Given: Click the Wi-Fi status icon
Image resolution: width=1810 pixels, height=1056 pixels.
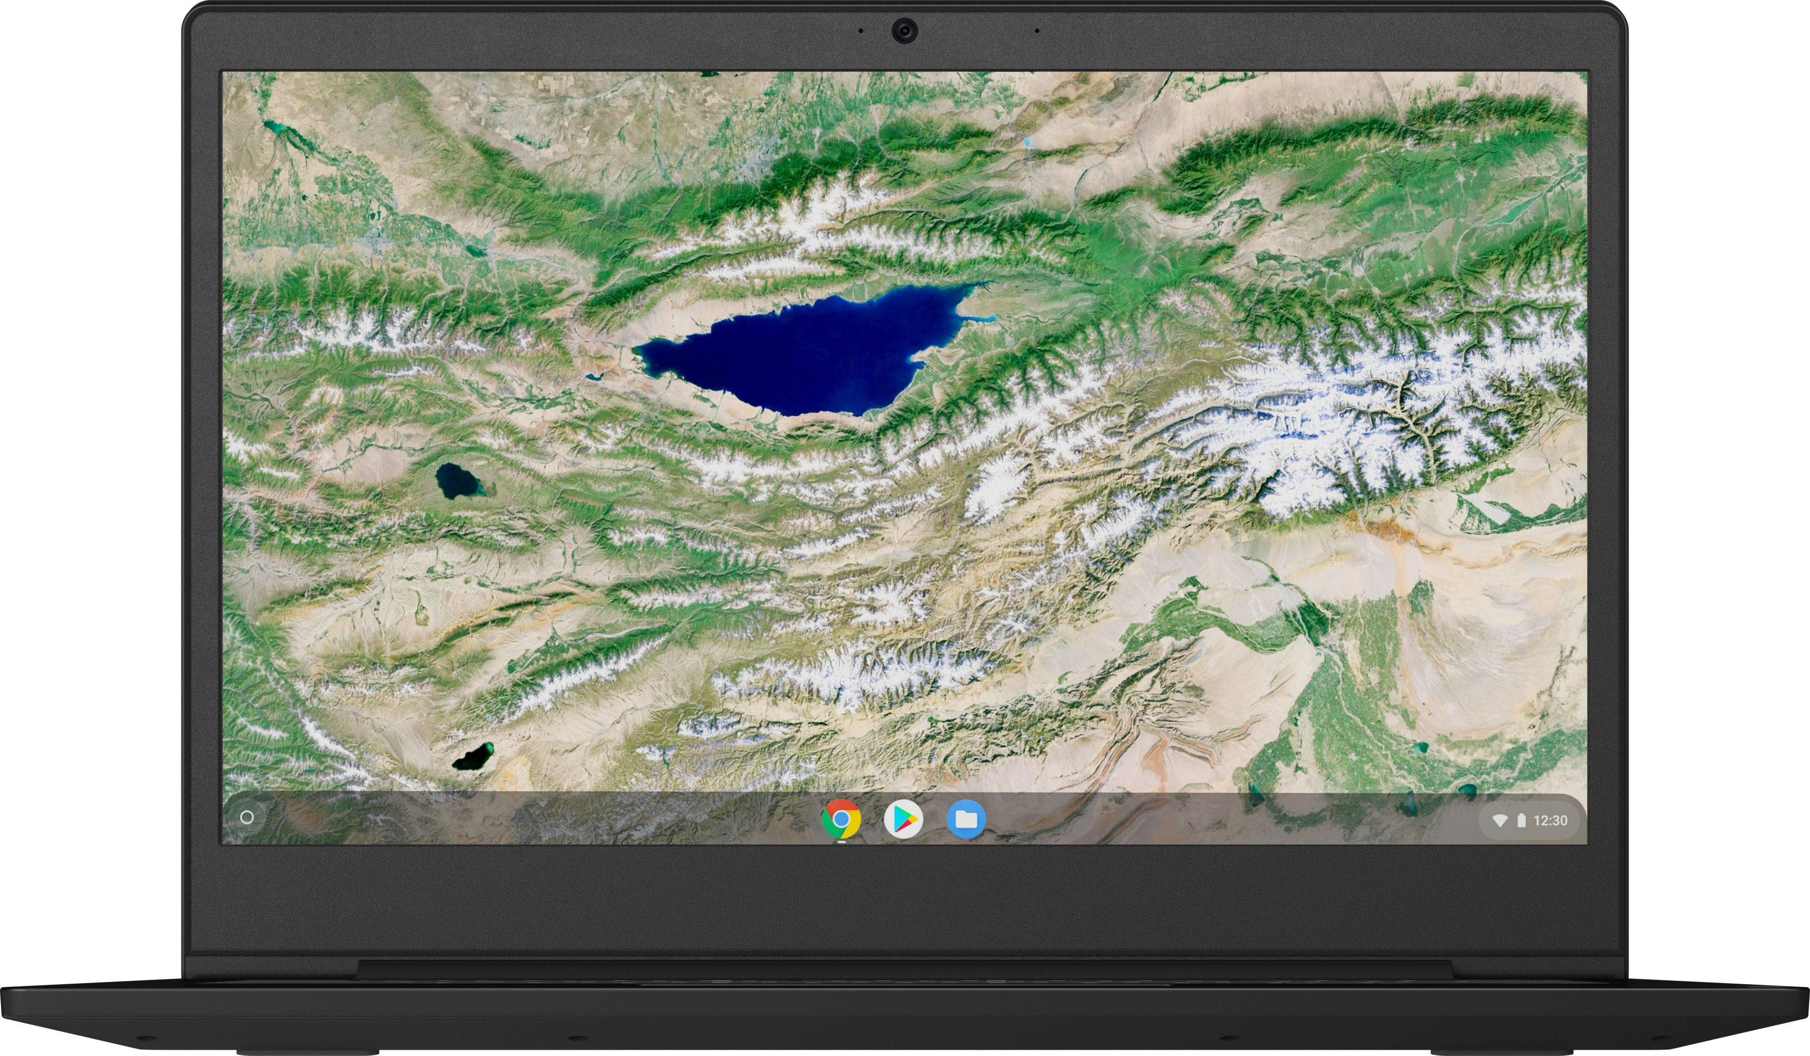Looking at the screenshot, I should [x=1499, y=820].
